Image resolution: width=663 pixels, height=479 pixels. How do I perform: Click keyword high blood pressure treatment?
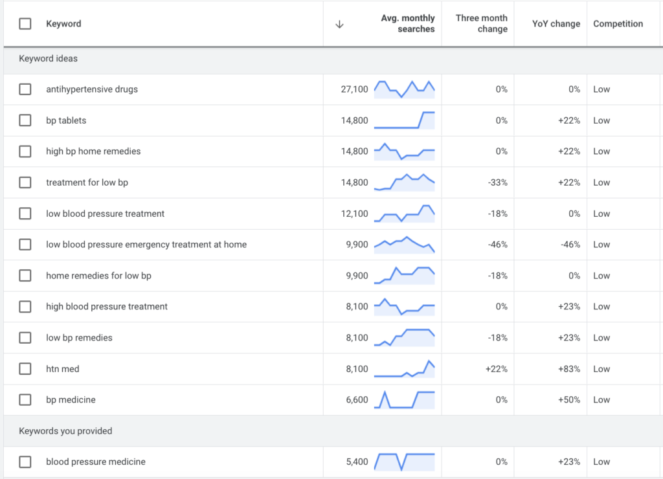point(107,307)
